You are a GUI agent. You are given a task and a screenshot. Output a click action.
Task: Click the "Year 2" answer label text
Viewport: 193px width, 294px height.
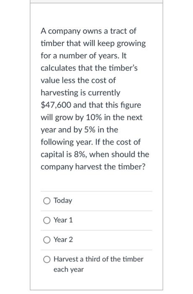tap(63, 240)
